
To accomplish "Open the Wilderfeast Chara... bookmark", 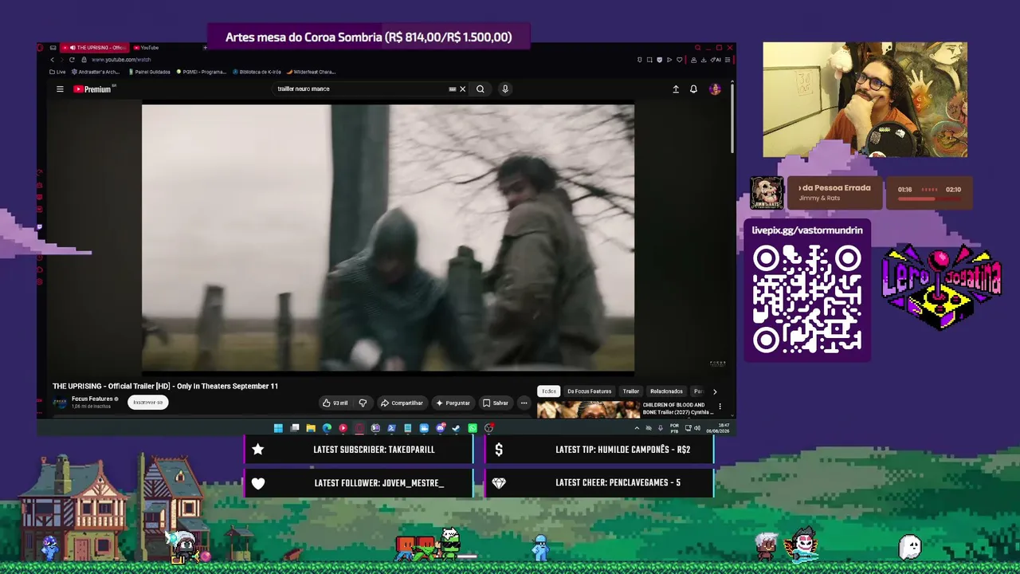I will click(x=311, y=72).
